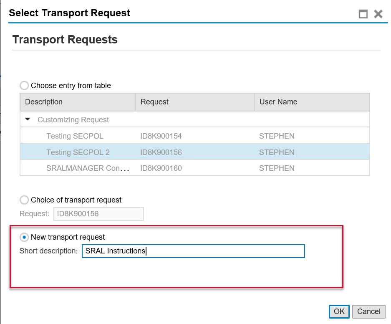
Task: Select the Testing SECPOL 2 entry
Action: click(78, 152)
